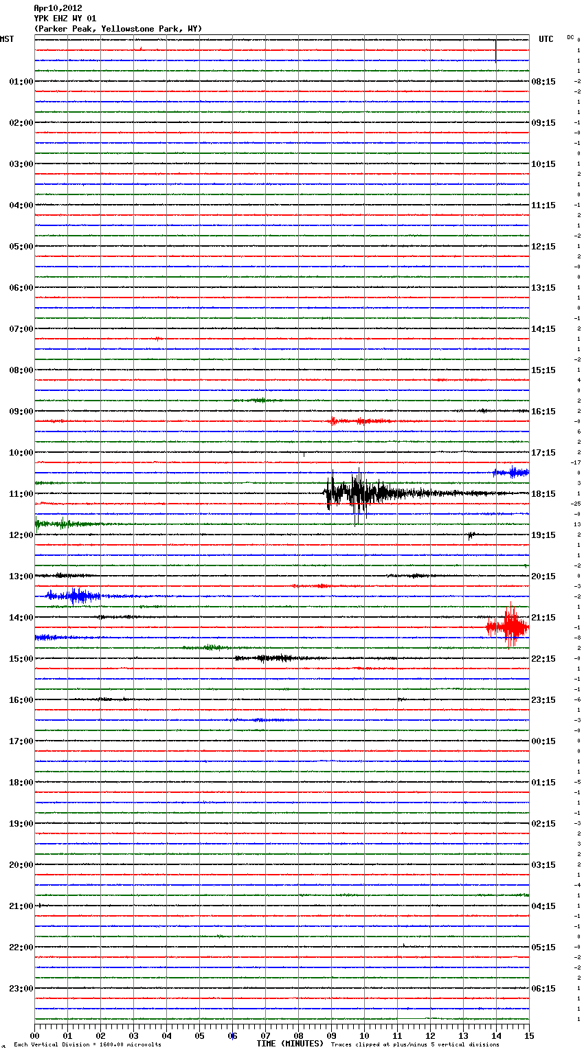Select station code 'YPK EHZ WY 01'
The width and height of the screenshot is (584, 1054).
(x=65, y=19)
